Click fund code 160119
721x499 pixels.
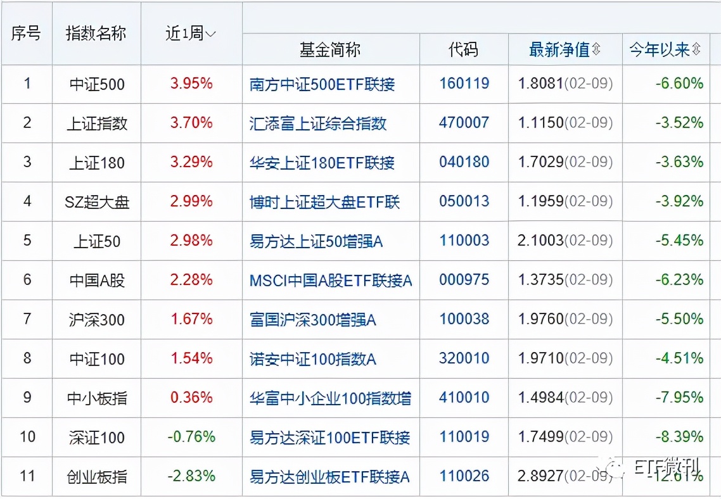(x=464, y=84)
